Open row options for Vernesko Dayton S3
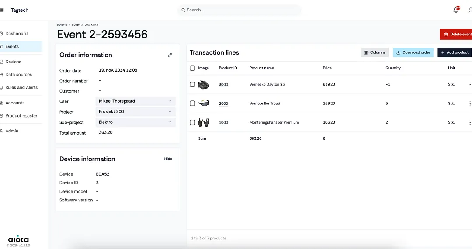Screen dimensions: 472x249 (470, 85)
